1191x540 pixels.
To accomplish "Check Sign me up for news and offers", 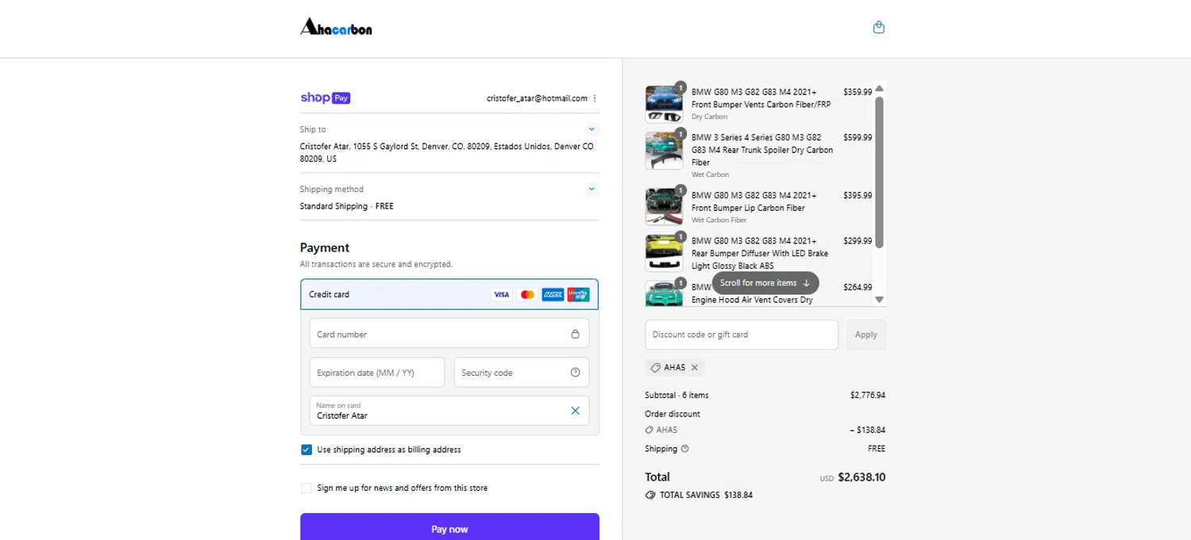I will (x=306, y=488).
